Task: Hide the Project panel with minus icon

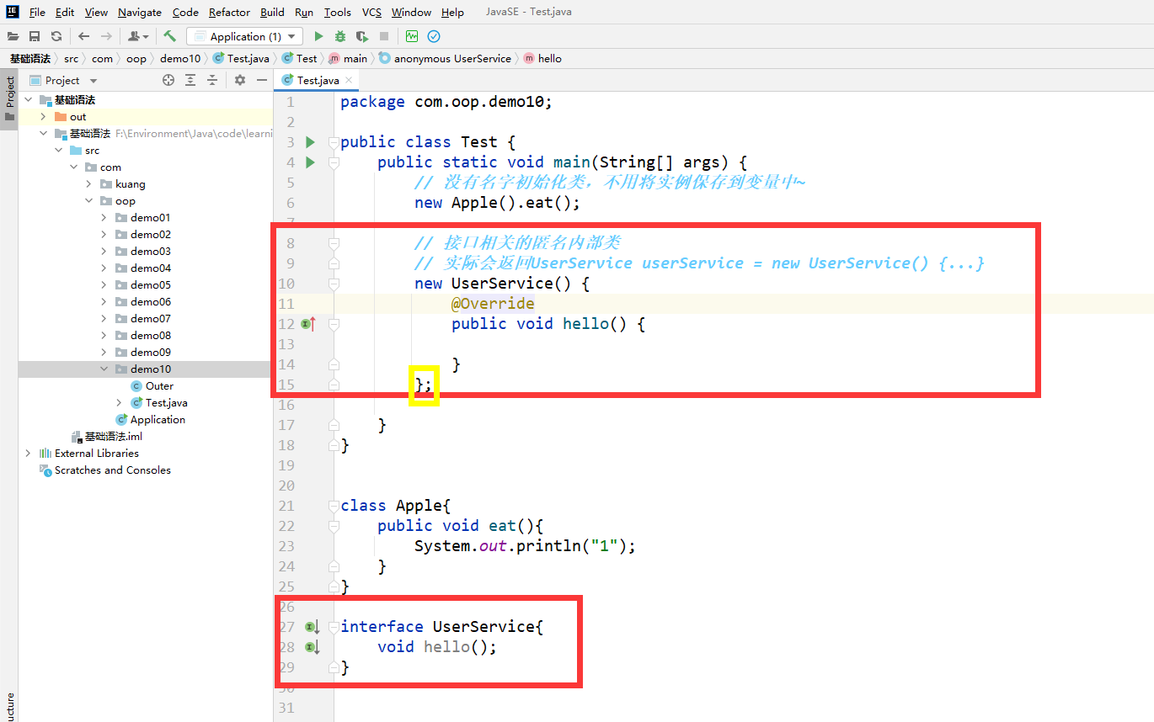Action: [x=262, y=80]
